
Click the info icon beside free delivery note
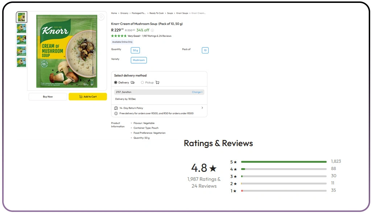[x=116, y=113]
